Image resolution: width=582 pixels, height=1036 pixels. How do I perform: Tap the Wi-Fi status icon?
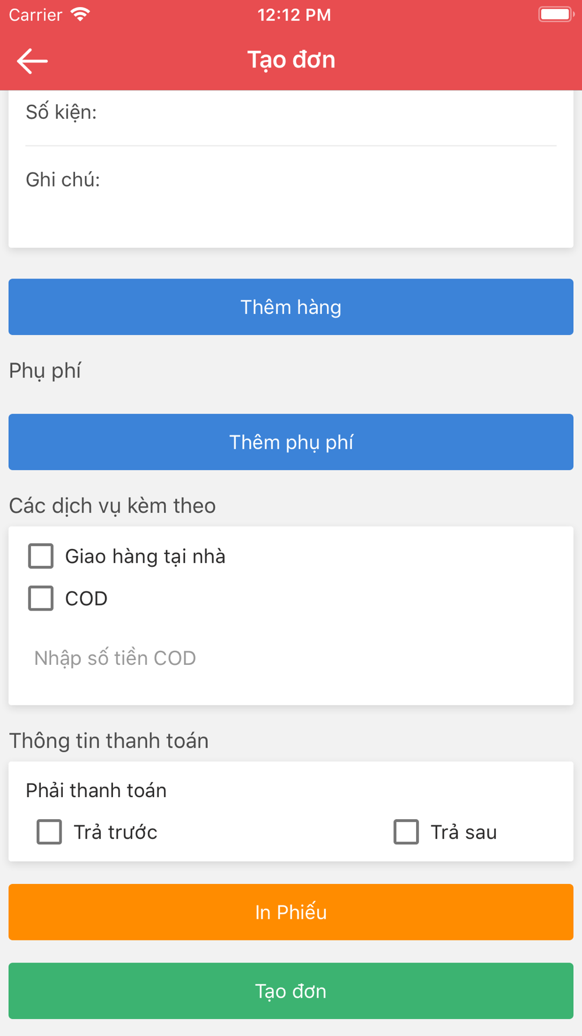click(80, 15)
